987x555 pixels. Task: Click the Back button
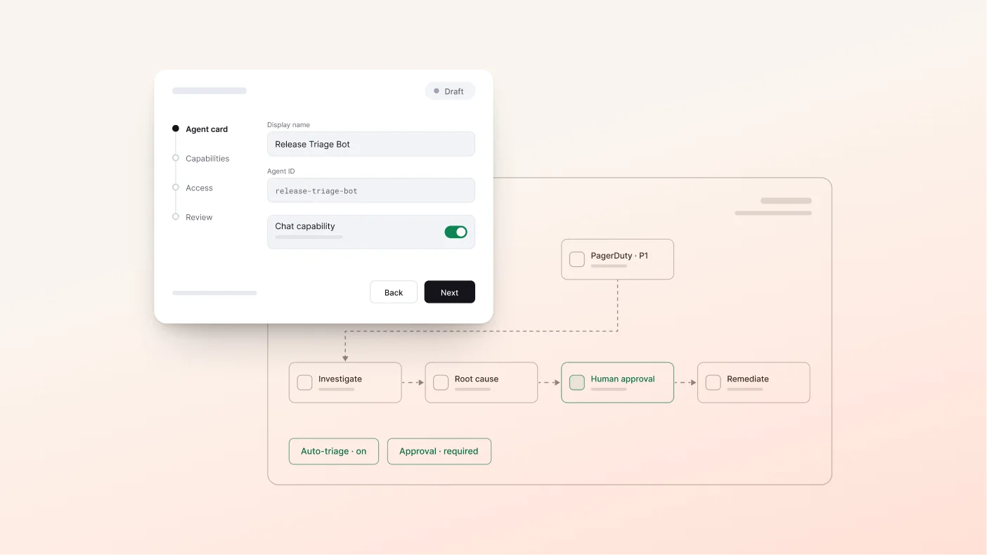coord(394,292)
